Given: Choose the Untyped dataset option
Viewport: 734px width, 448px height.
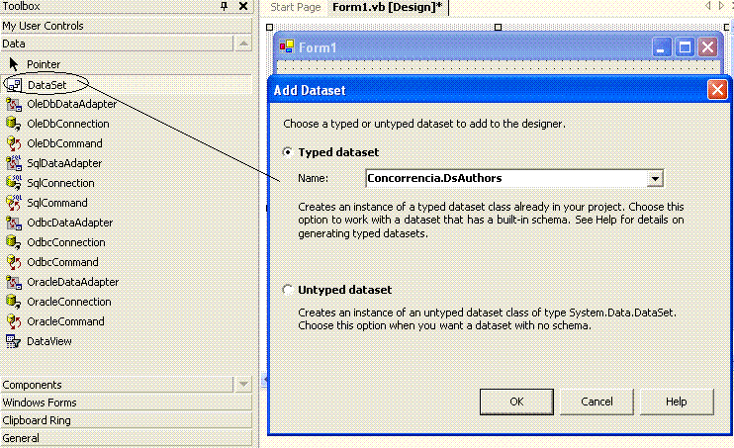Looking at the screenshot, I should tap(288, 290).
